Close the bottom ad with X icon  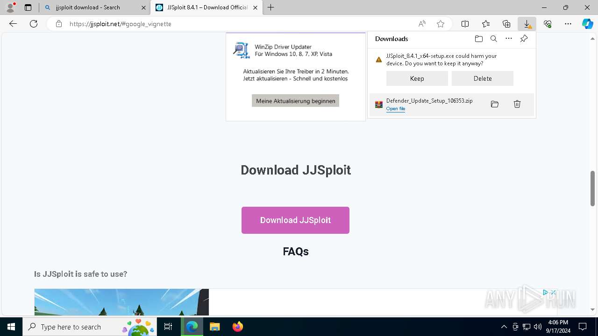click(554, 293)
